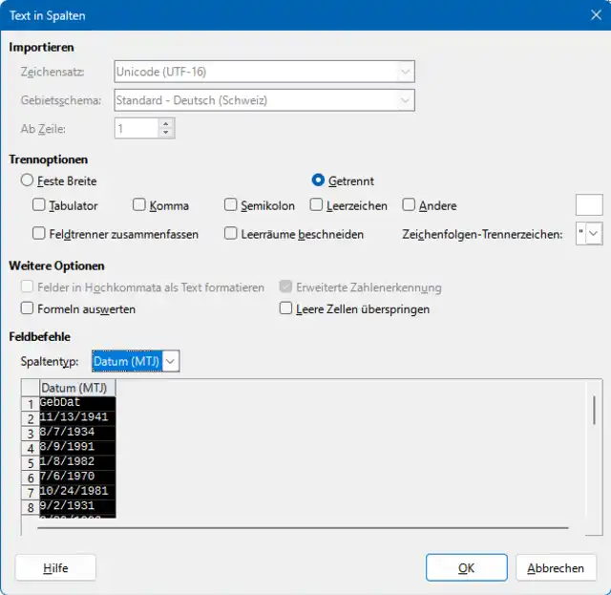
Task: Tick the Andere separator checkbox
Action: pos(410,205)
